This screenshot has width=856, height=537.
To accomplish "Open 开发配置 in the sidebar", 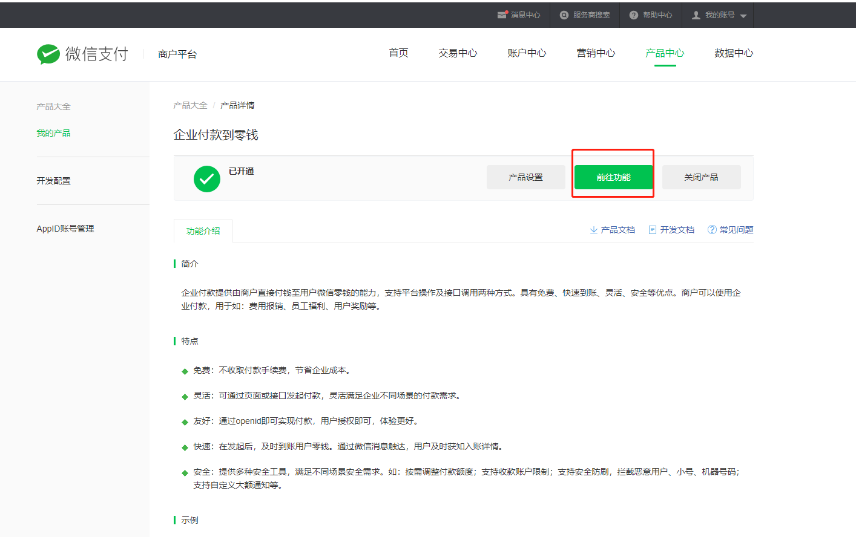I will pyautogui.click(x=53, y=181).
